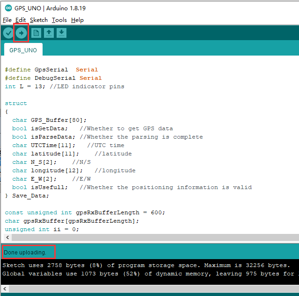Click the '//UTC time' comment
The height and width of the screenshot is (296, 299).
point(106,145)
